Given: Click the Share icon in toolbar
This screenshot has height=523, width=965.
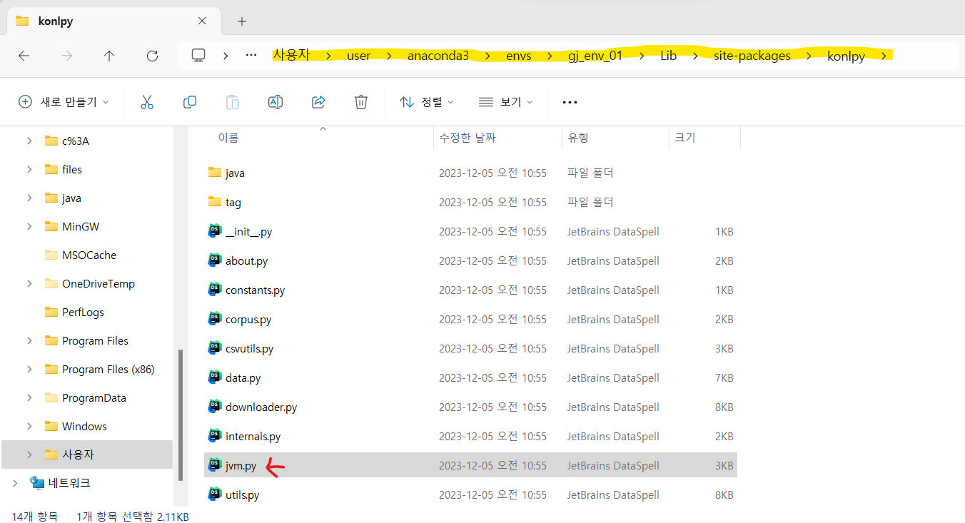Looking at the screenshot, I should pyautogui.click(x=318, y=102).
